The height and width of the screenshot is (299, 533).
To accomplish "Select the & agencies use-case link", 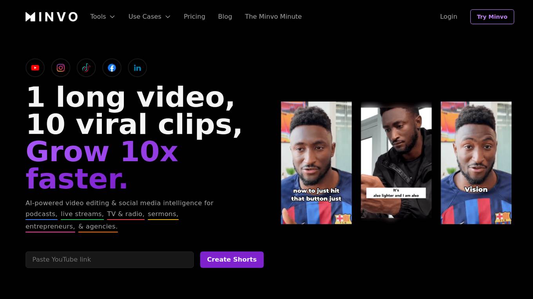I will pos(98,227).
